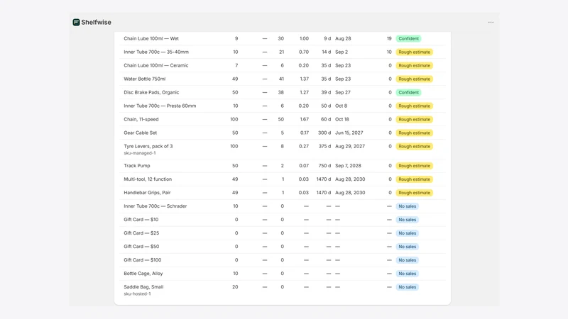Click No sales badge for Saddle Bag, Small
The height and width of the screenshot is (319, 568).
[407, 287]
